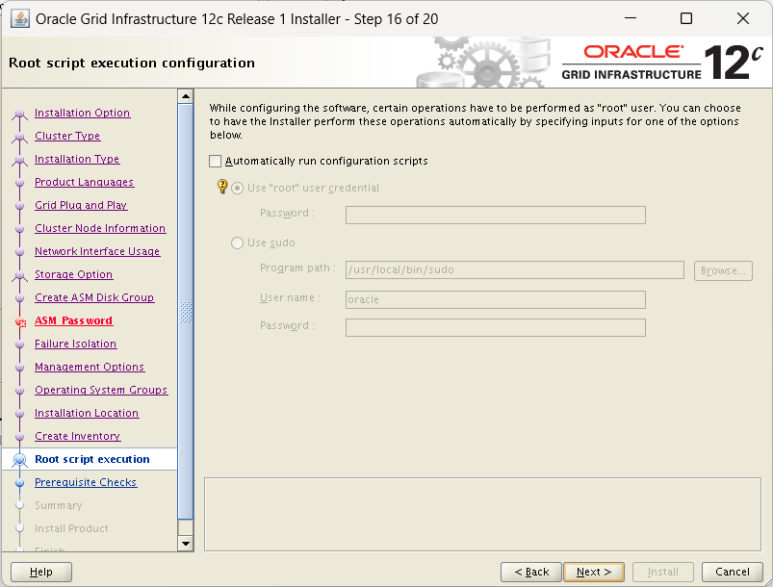
Task: Open the Product Languages step link
Action: click(85, 183)
